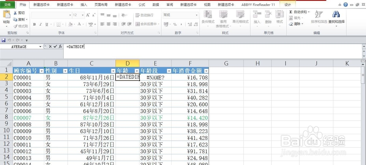The image size is (366, 165).
Task: Toggle Bold formatting
Action: [x=34, y=24]
